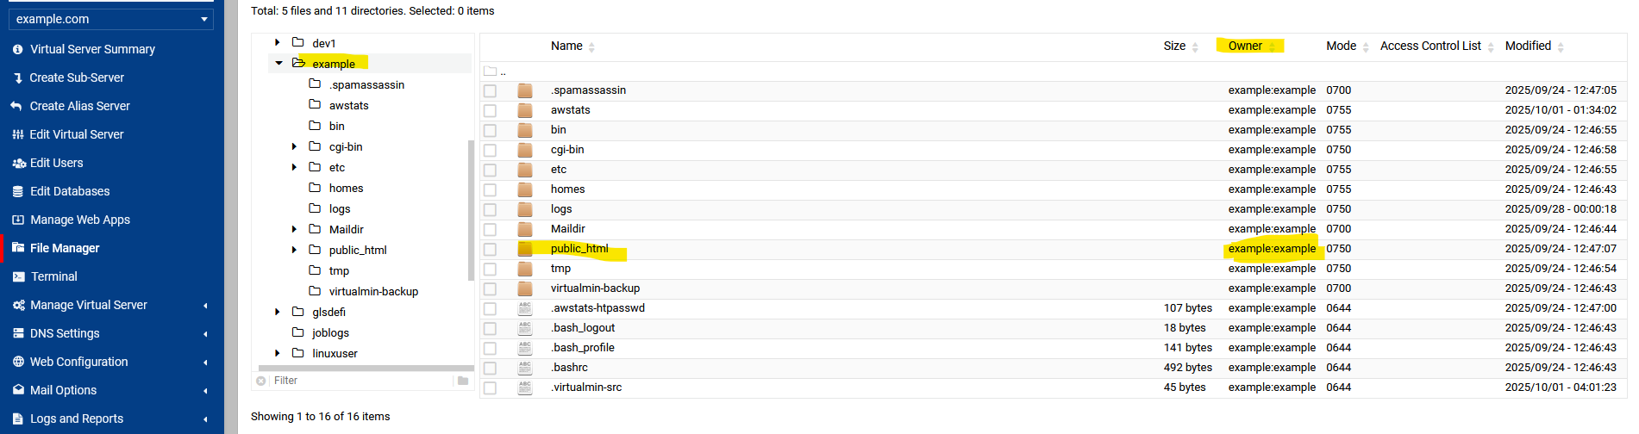The image size is (1639, 434).
Task: Expand the Maildir tree node
Action: tap(294, 229)
